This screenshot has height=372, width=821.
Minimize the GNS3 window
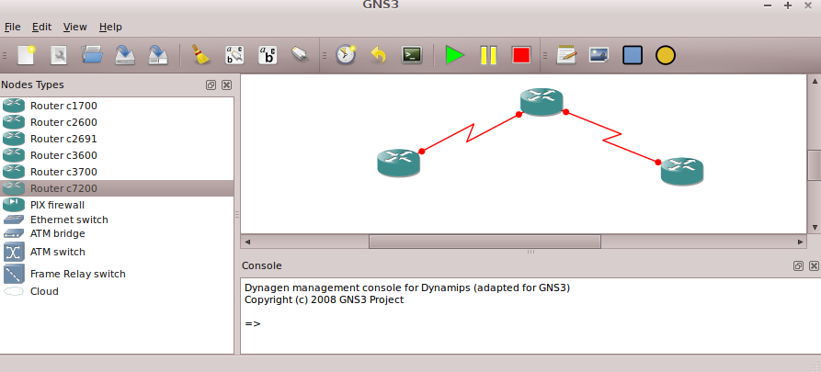(768, 6)
